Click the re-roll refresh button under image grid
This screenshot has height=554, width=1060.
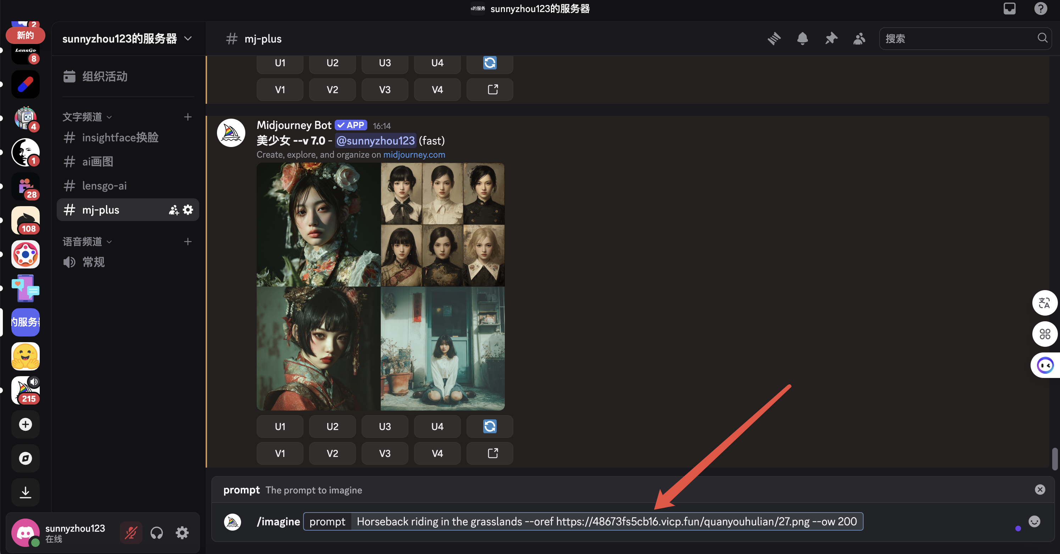point(489,426)
